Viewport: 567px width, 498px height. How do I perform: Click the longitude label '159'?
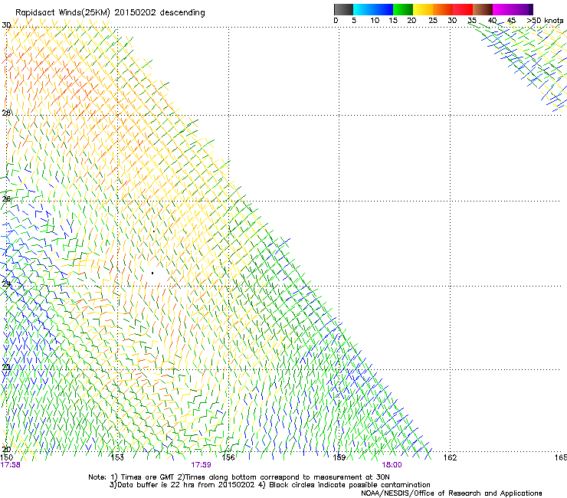(339, 457)
